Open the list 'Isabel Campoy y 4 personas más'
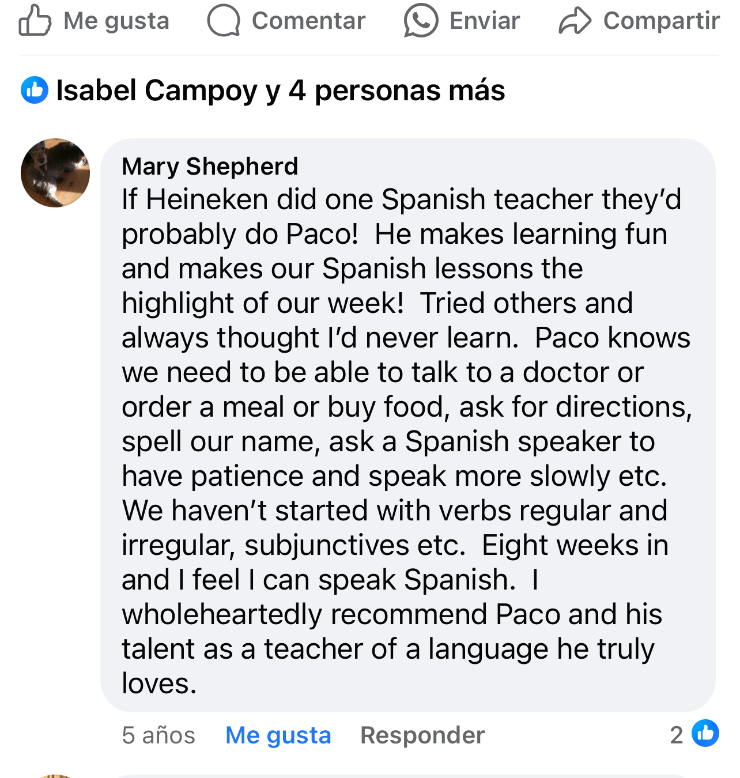Screen dimensions: 740x778 [281, 90]
